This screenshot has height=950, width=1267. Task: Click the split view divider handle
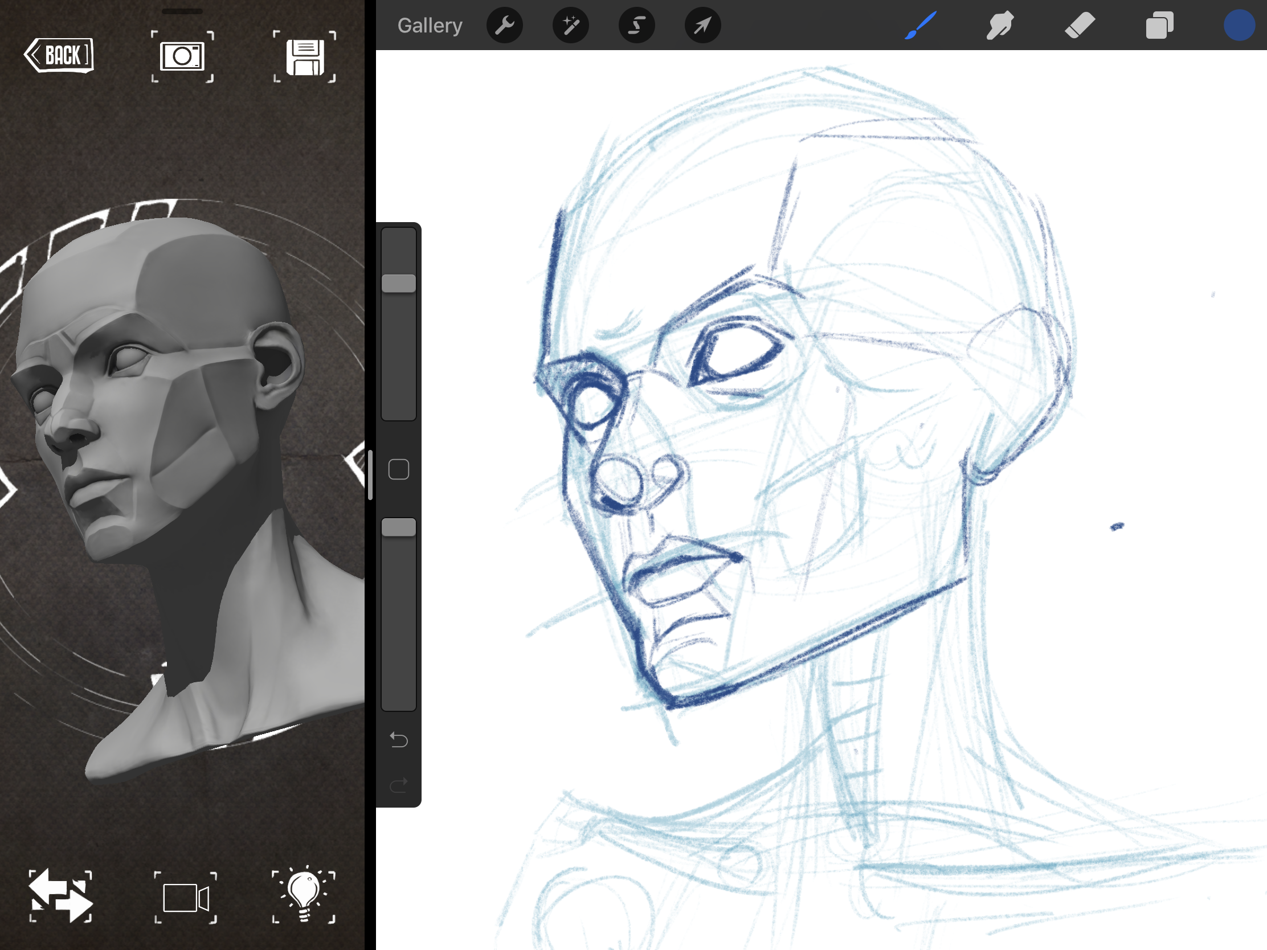point(371,474)
